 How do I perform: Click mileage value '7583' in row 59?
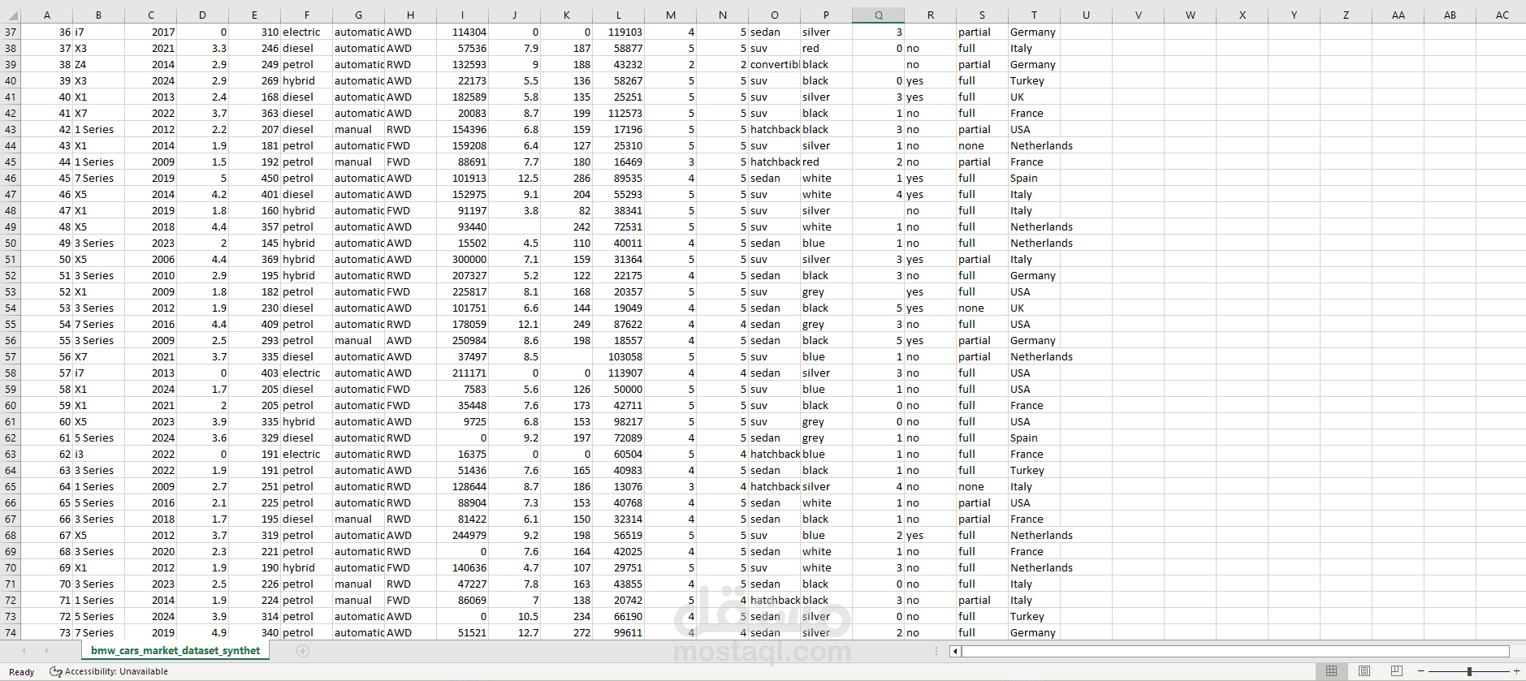click(x=463, y=390)
